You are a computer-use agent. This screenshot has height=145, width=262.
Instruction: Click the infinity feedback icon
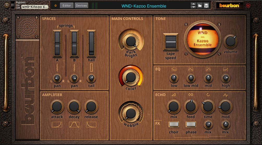(191, 95)
